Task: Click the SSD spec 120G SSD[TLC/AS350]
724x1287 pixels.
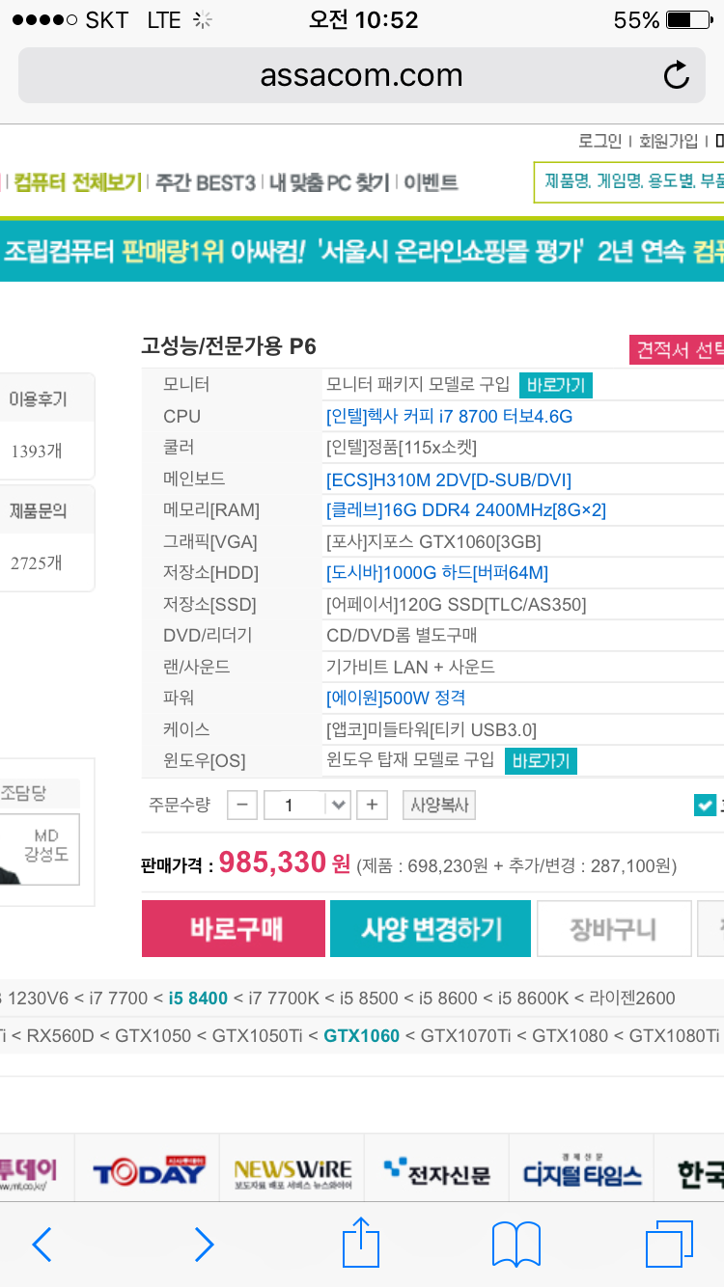Action: tap(456, 604)
